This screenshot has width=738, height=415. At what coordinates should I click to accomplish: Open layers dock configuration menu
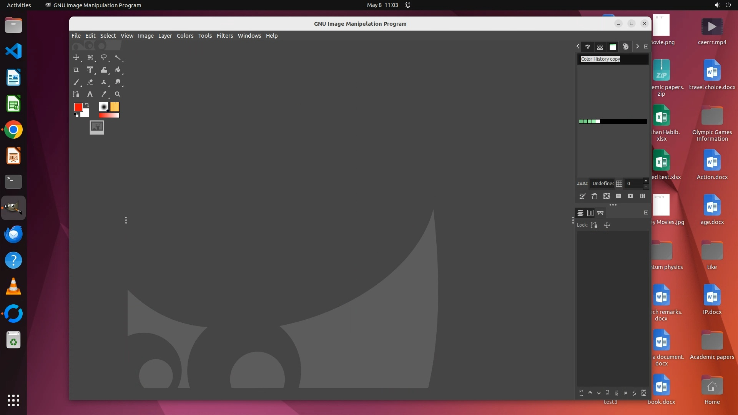tap(646, 212)
